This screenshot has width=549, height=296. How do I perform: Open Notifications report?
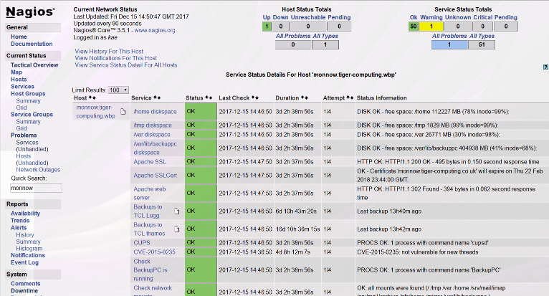pyautogui.click(x=28, y=255)
